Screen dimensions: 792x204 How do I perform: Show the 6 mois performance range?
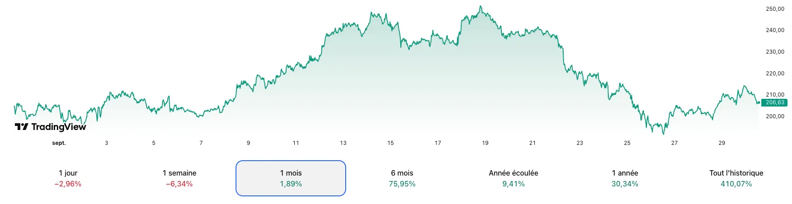pyautogui.click(x=402, y=178)
